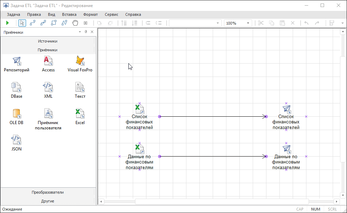Screen dimensions: 347x213
Task: Select the OLE DB receiver icon
Action: point(16,114)
